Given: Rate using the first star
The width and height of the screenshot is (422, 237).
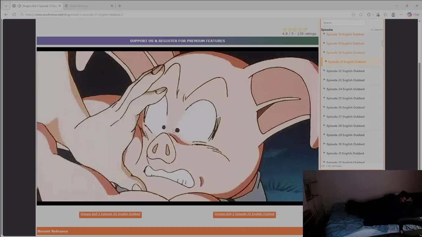Looking at the screenshot, I should point(285,30).
